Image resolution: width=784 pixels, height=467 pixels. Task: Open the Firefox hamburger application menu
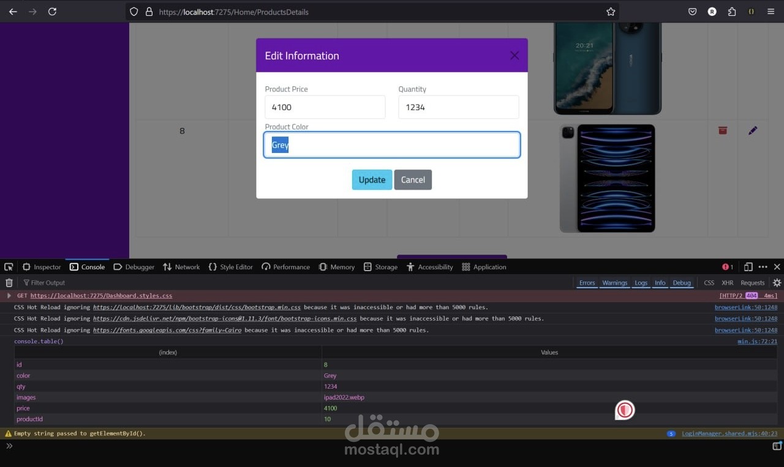click(x=771, y=12)
